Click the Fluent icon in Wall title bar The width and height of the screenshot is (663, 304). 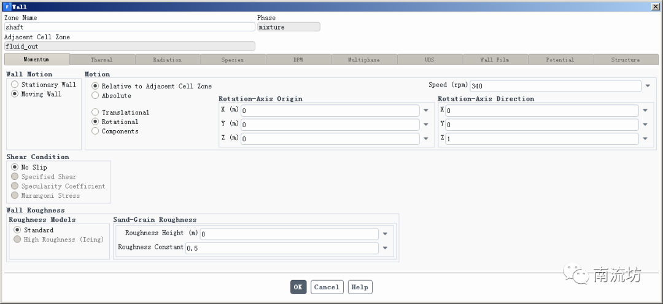click(x=7, y=7)
